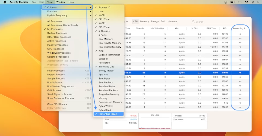Click the Bluetooth menu bar icon
The width and height of the screenshot is (262, 136).
[x=253, y=2]
